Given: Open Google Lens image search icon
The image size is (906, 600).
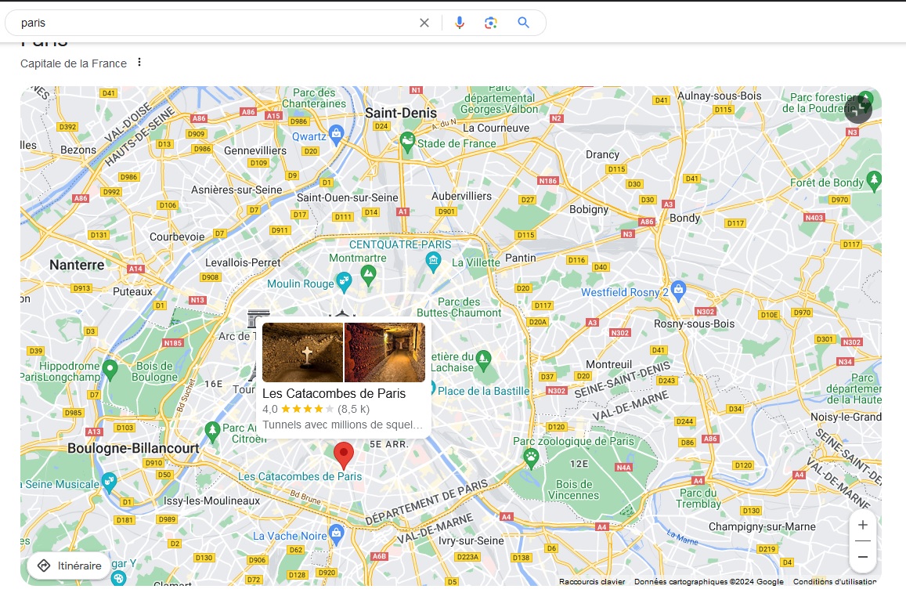Looking at the screenshot, I should [490, 23].
